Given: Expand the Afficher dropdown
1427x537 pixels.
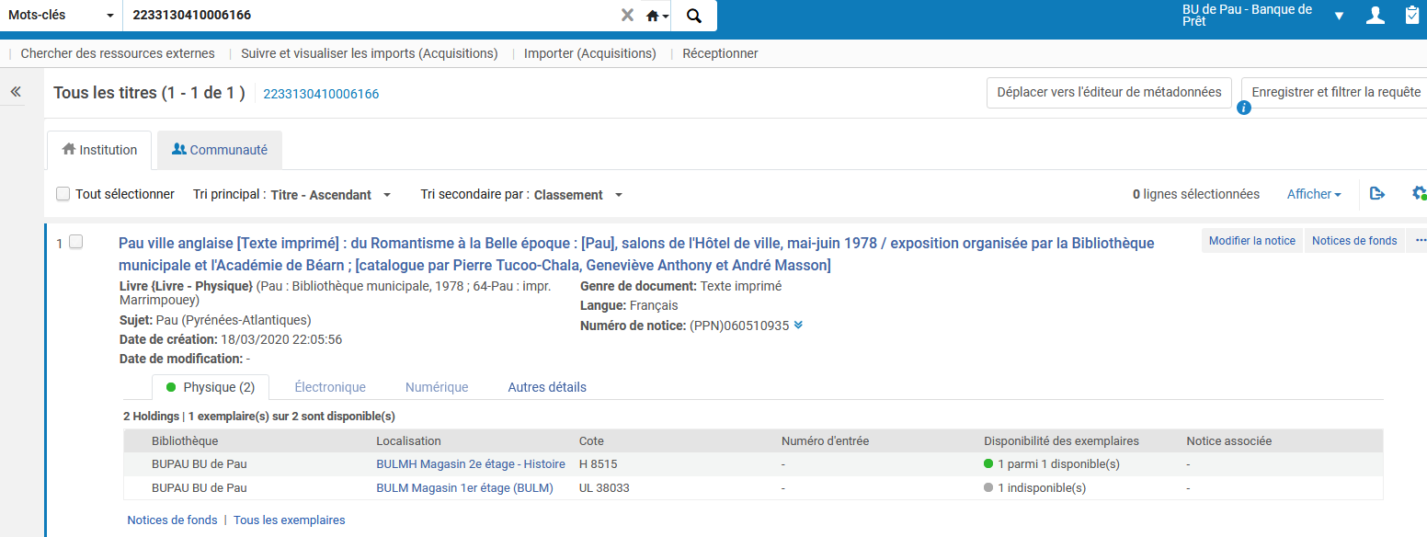Looking at the screenshot, I should [1313, 194].
